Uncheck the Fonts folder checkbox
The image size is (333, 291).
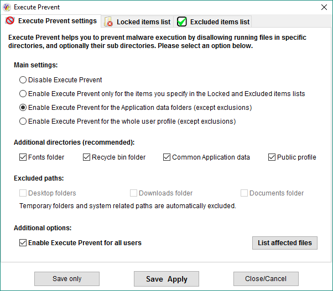(x=23, y=157)
